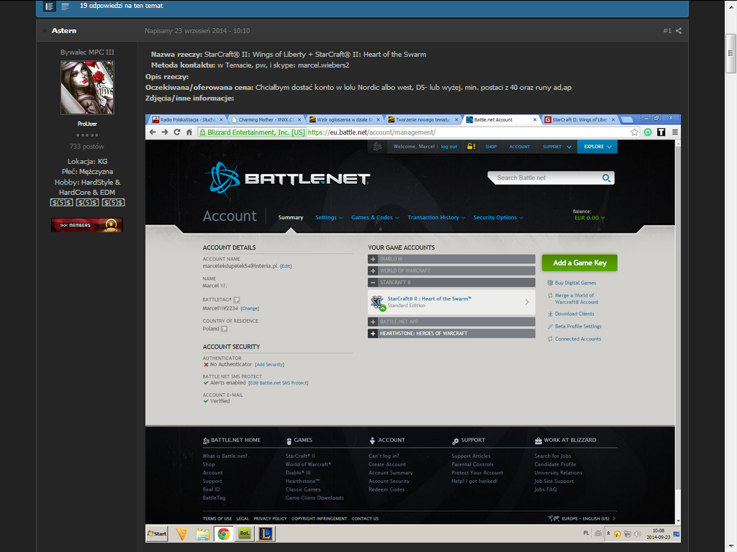737x552 pixels.
Task: Open the Settings dropdown in Account nav
Action: pos(329,218)
